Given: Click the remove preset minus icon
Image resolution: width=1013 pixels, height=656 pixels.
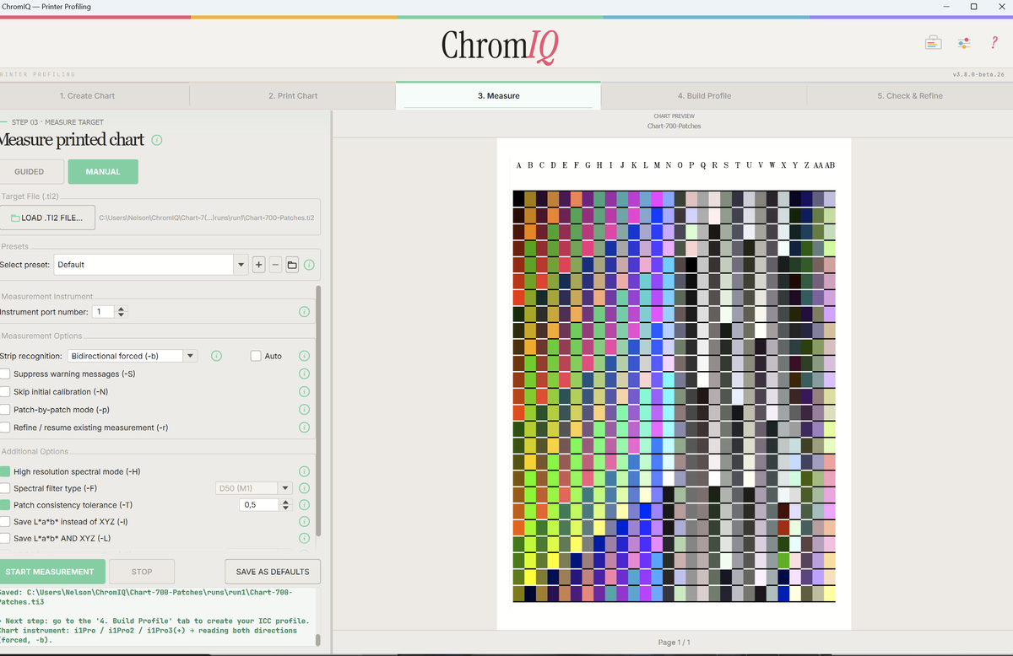Looking at the screenshot, I should 275,265.
